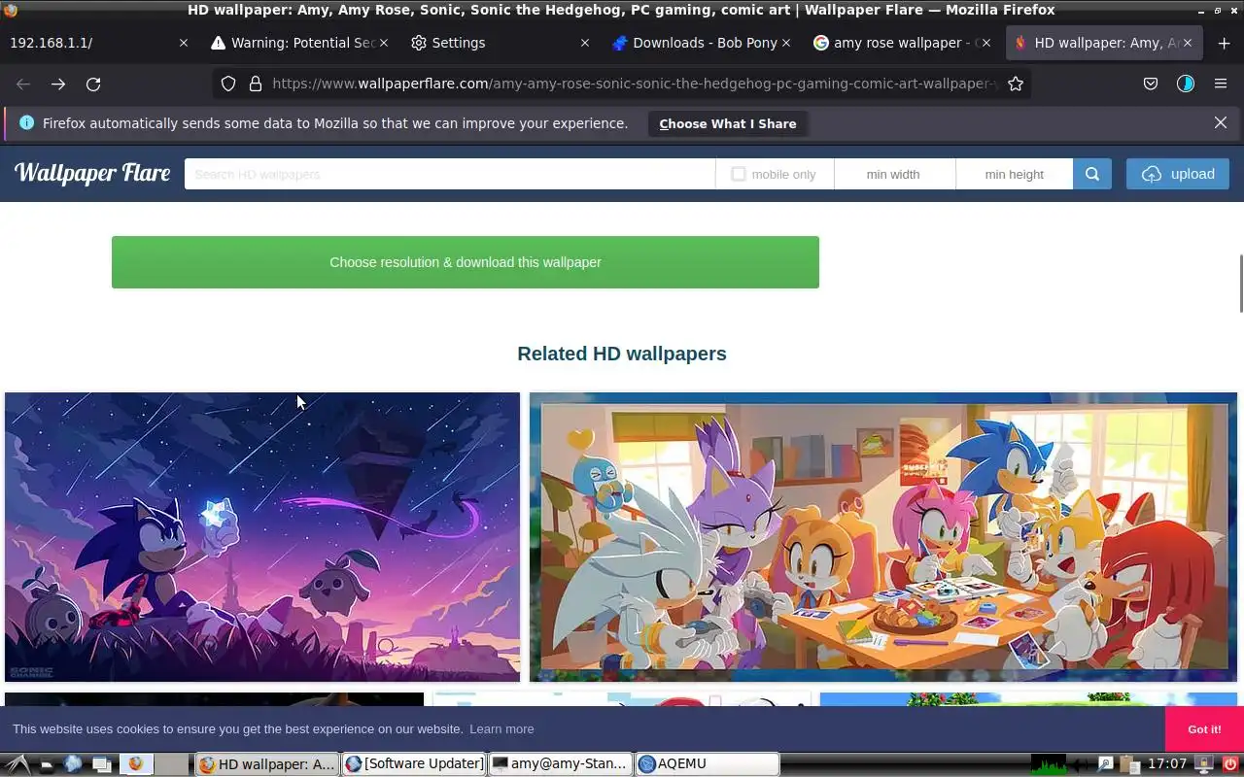This screenshot has height=777, width=1244.
Task: Open the LXDE start menu icon
Action: pos(17,764)
